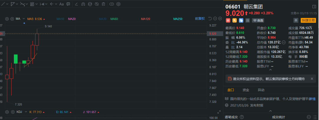Set a price alert bell
Viewport: 319px width, 120px height.
tap(296, 20)
